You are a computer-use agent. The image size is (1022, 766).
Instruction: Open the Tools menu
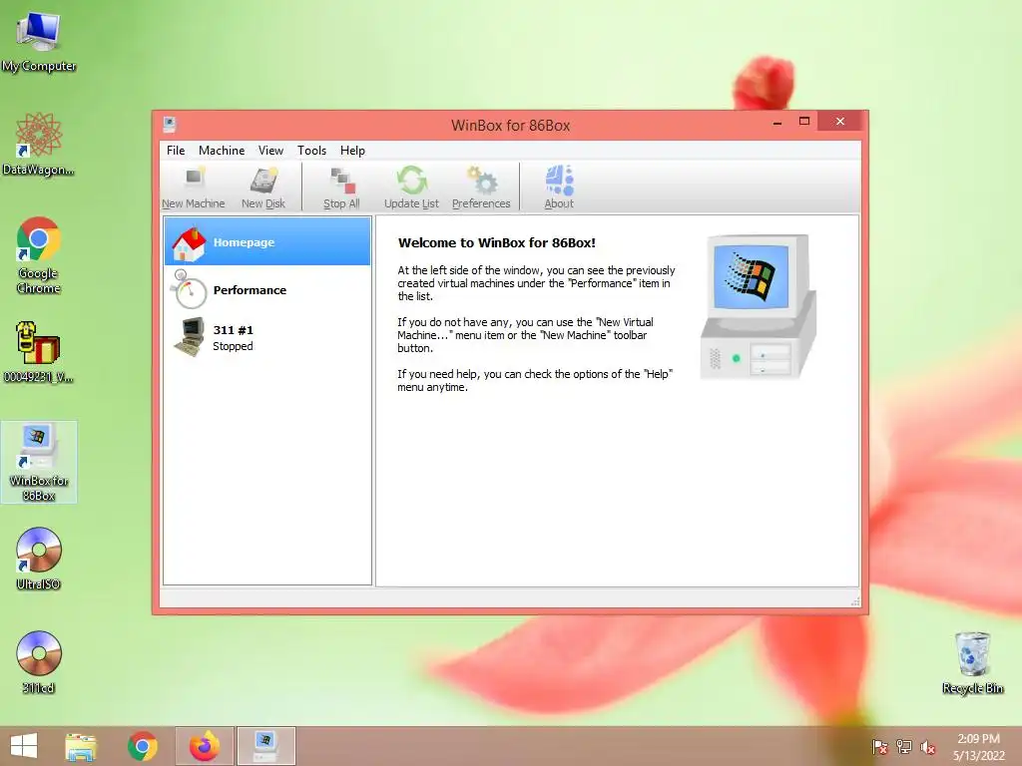click(x=311, y=151)
